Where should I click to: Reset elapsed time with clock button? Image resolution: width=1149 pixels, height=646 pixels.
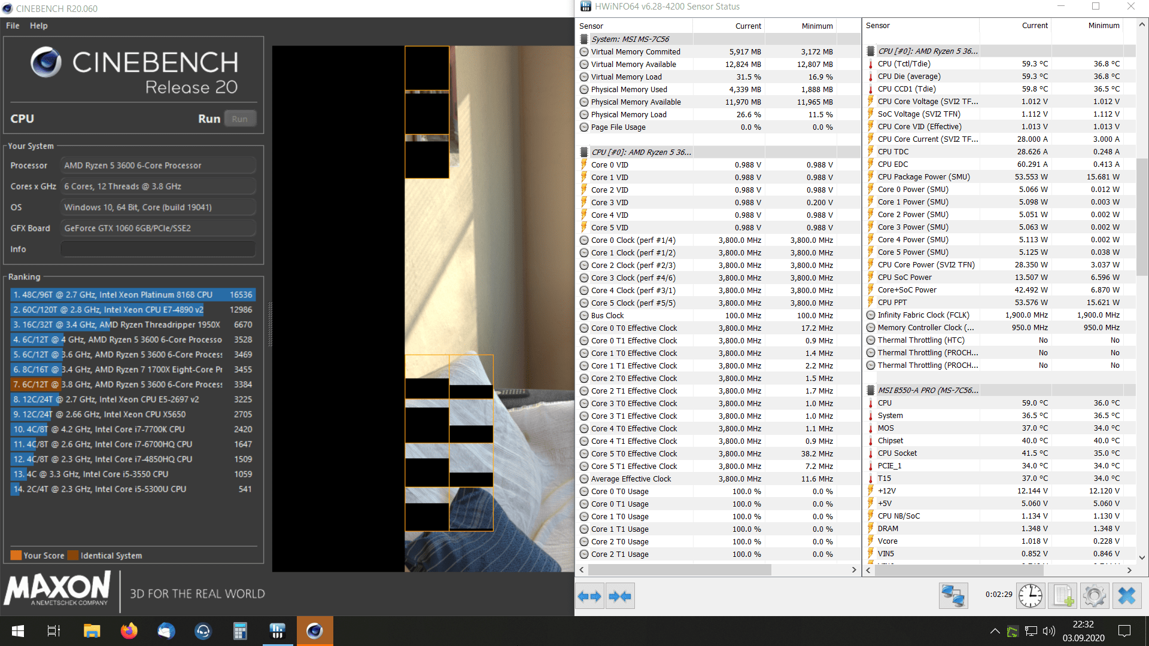[x=1031, y=596]
